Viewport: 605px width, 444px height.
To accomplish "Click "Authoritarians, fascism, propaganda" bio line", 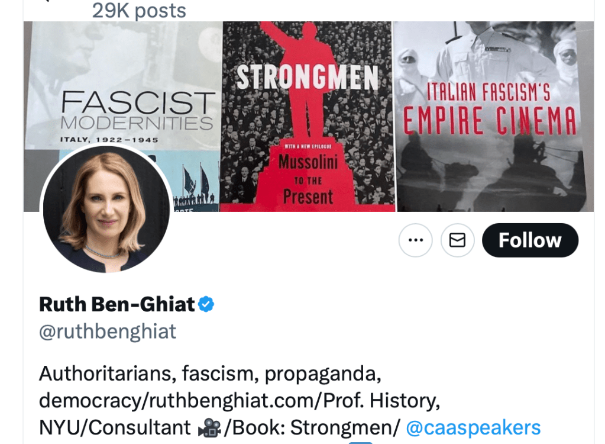I will pos(210,374).
